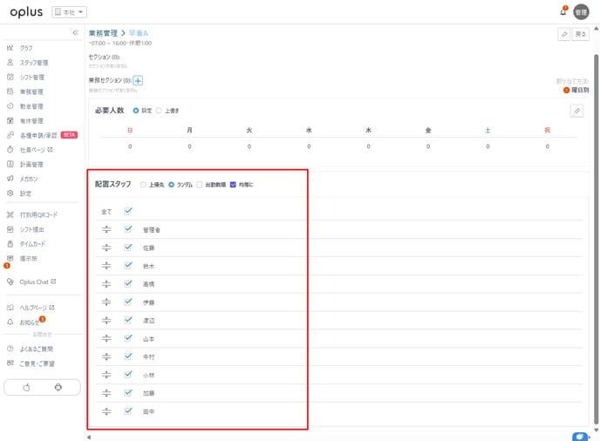Click the notification bell icon in header
The height and width of the screenshot is (441, 600).
pyautogui.click(x=562, y=12)
